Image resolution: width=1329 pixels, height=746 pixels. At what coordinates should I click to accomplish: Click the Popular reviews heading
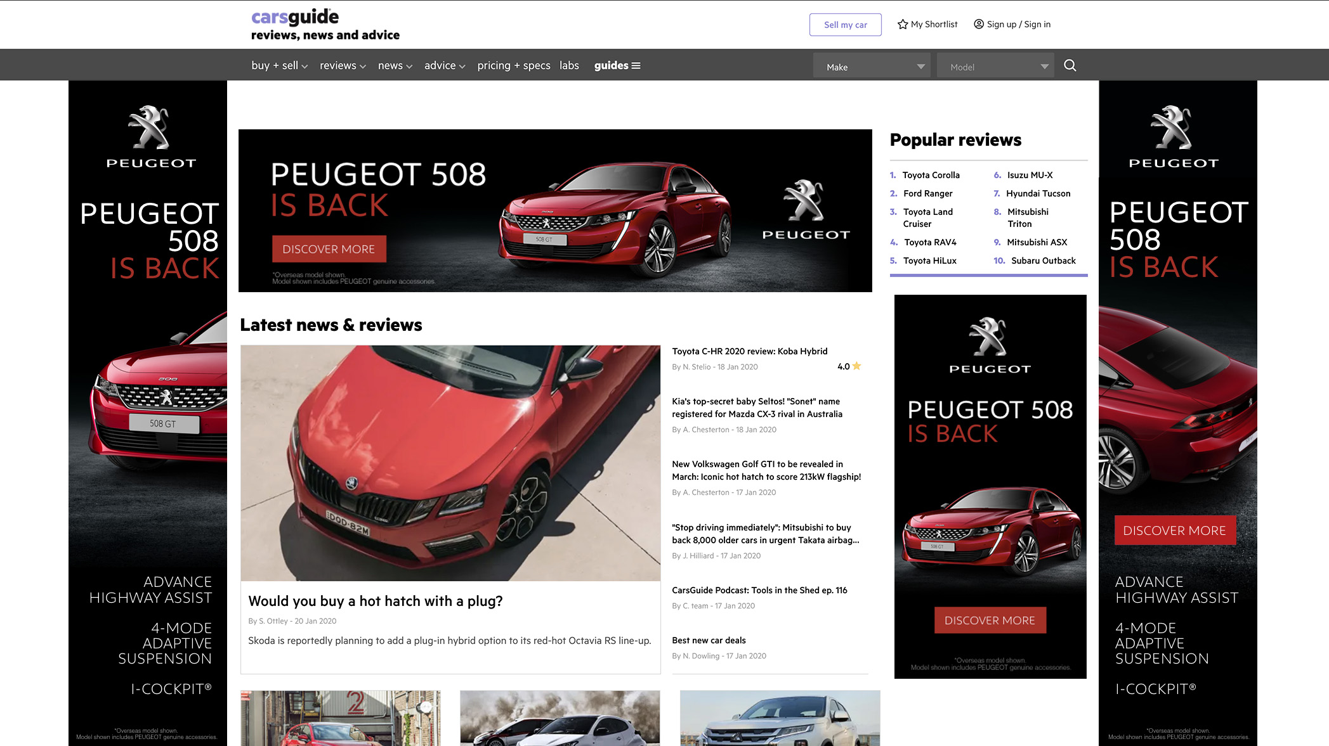[x=955, y=139]
